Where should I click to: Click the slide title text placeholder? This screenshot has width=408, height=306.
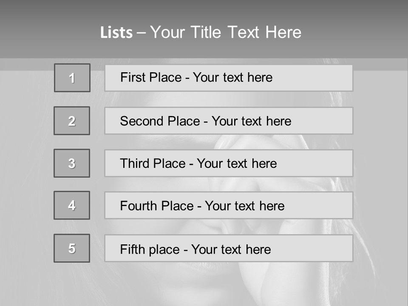(201, 32)
